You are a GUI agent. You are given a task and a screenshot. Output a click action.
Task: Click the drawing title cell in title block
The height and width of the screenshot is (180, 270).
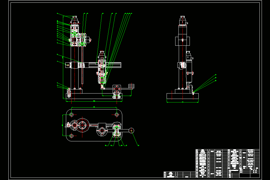tap(234, 171)
